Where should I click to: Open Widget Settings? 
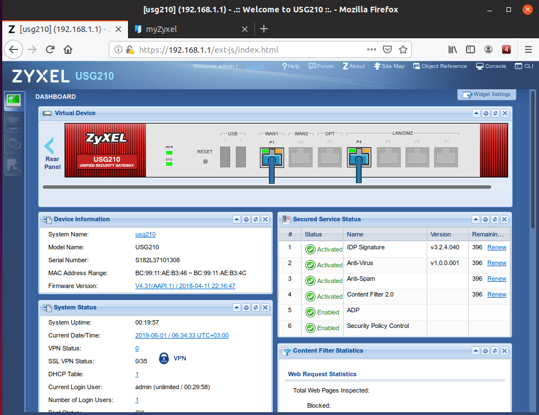tap(487, 94)
